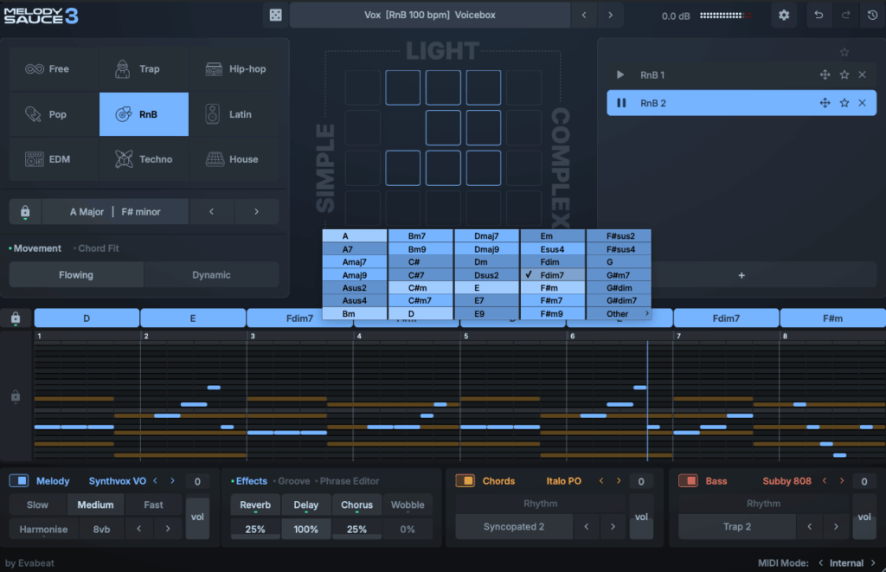Next chord rhythm after Syncopated 2

(613, 527)
